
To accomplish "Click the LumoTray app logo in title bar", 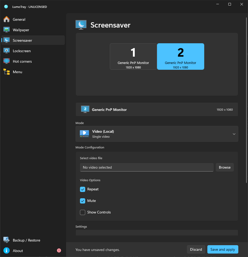I will coord(6,7).
